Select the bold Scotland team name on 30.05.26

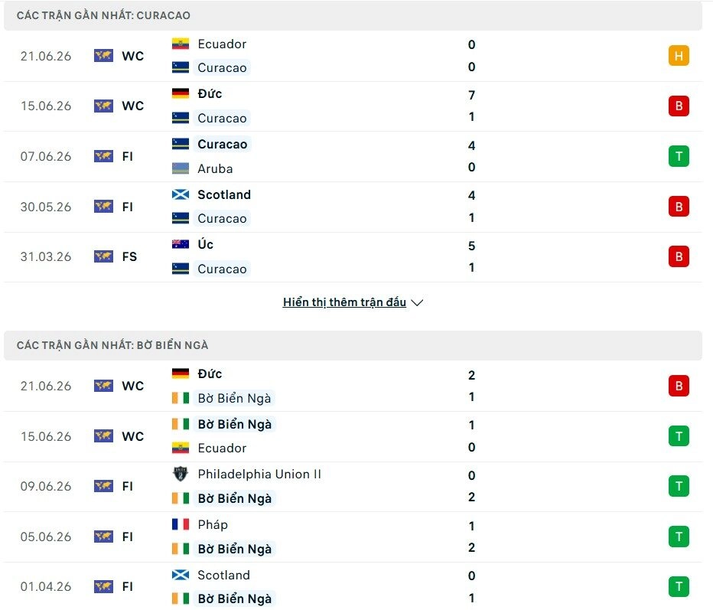click(x=224, y=194)
